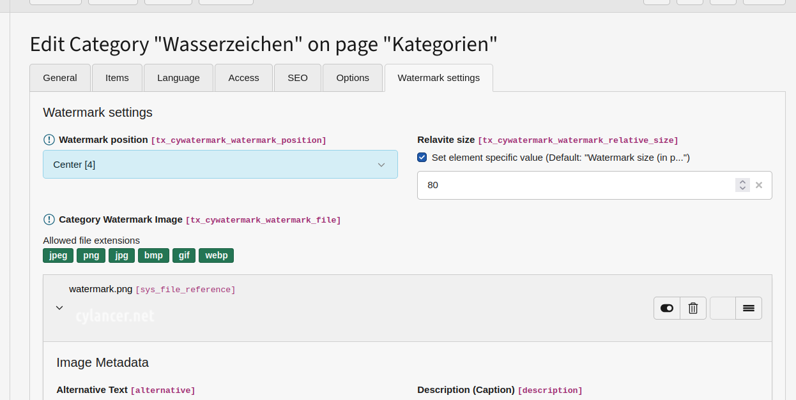Collapse the watermark.png file reference panel

tap(59, 307)
